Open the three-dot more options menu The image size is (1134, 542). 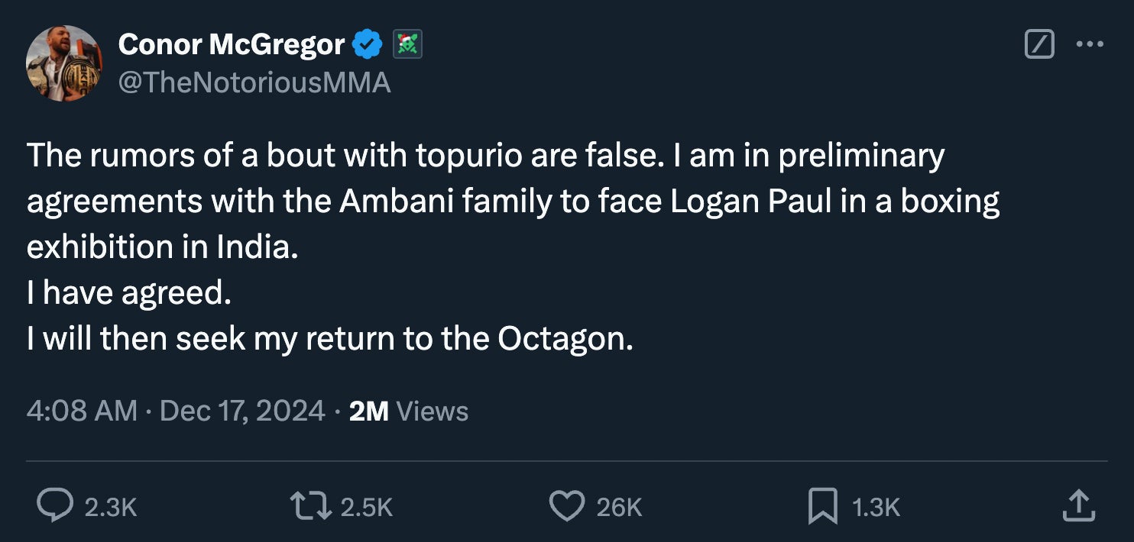pos(1089,44)
